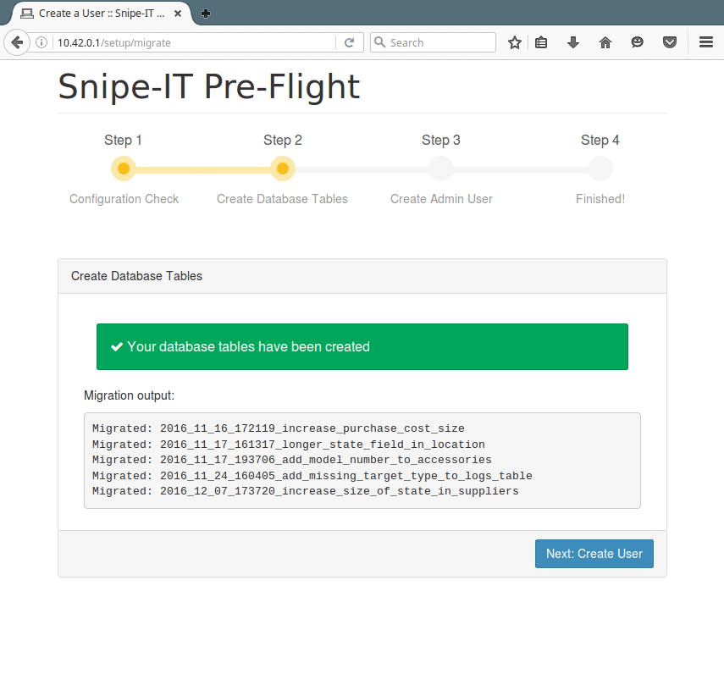724x674 pixels.
Task: Open the downloads arrow icon
Action: 573,42
